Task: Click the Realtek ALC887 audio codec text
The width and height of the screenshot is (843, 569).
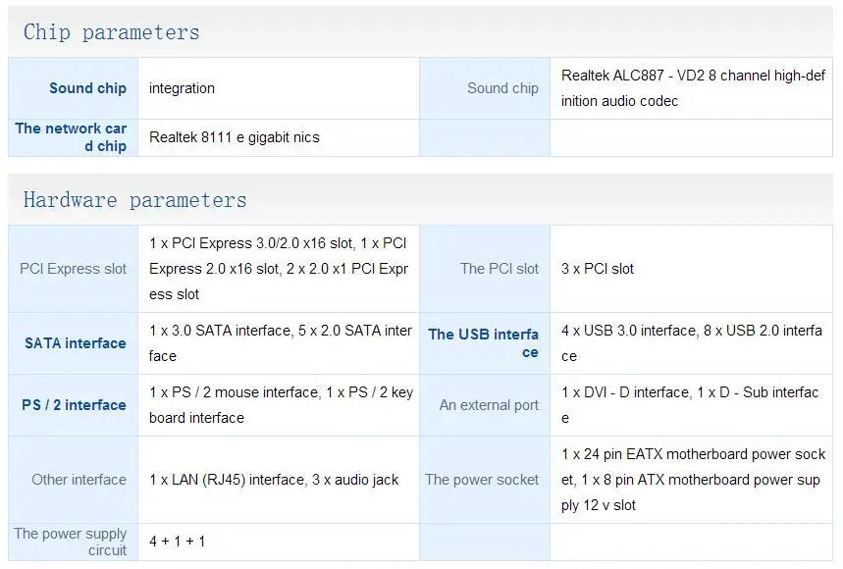Action: tap(693, 88)
